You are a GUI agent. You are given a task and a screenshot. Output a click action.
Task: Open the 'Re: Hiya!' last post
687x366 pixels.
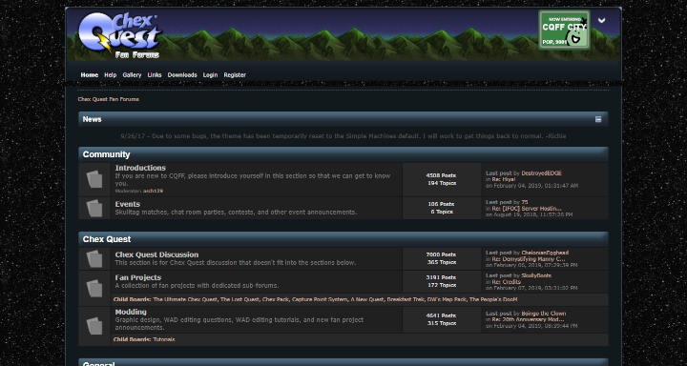point(504,179)
